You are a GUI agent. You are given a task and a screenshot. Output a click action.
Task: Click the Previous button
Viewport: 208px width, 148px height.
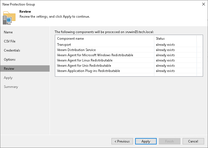[122, 141]
